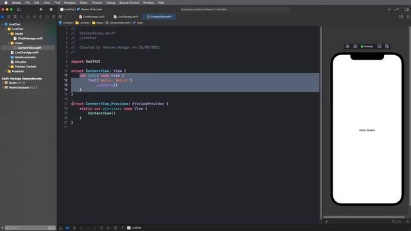Stop the running app with the stop button

[51, 9]
